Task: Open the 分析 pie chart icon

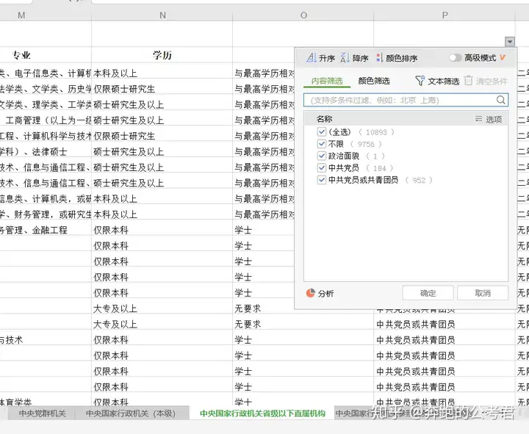Action: (310, 293)
